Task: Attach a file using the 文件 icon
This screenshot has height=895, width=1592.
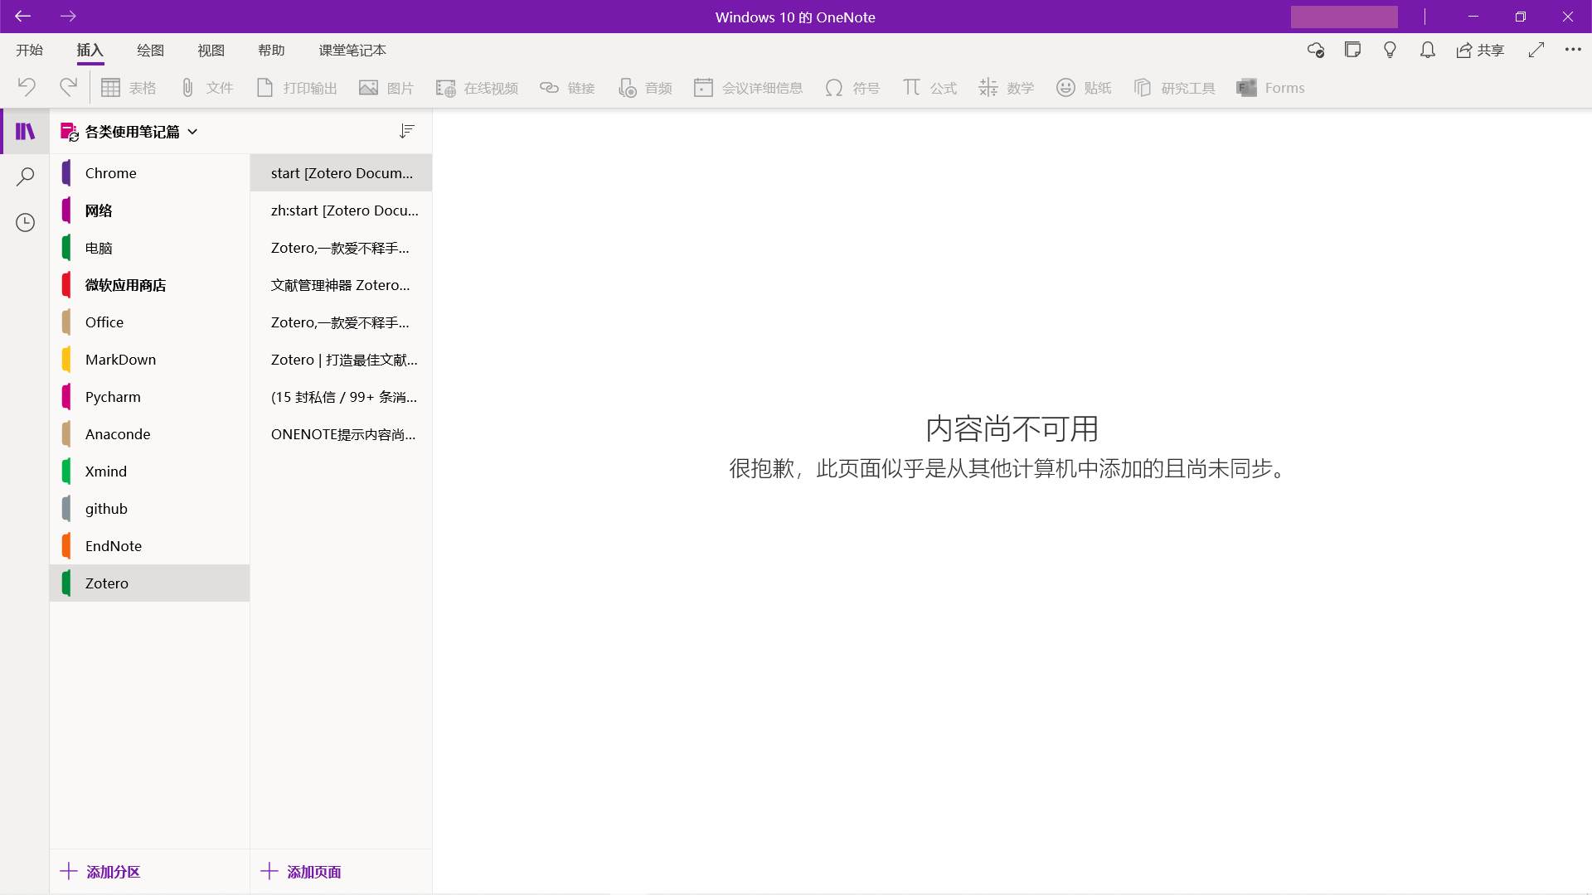Action: (206, 87)
